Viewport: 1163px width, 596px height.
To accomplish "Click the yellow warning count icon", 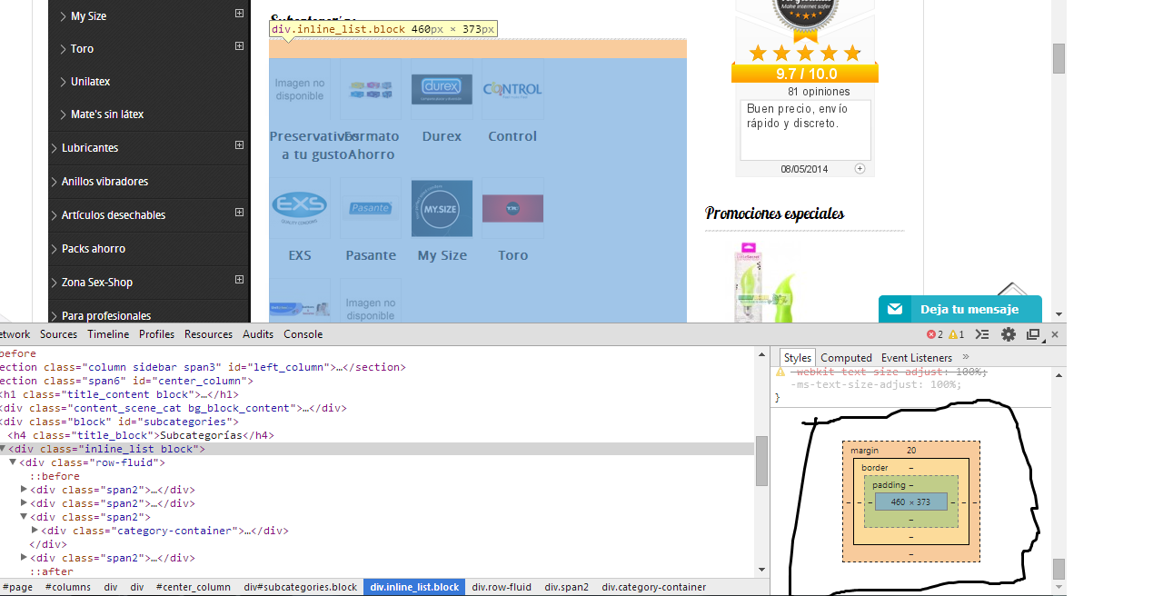I will coord(952,334).
